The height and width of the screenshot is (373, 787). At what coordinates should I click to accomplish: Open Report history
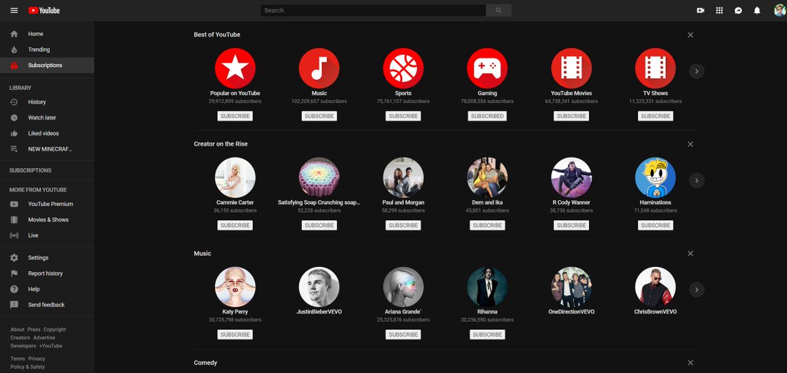47,274
